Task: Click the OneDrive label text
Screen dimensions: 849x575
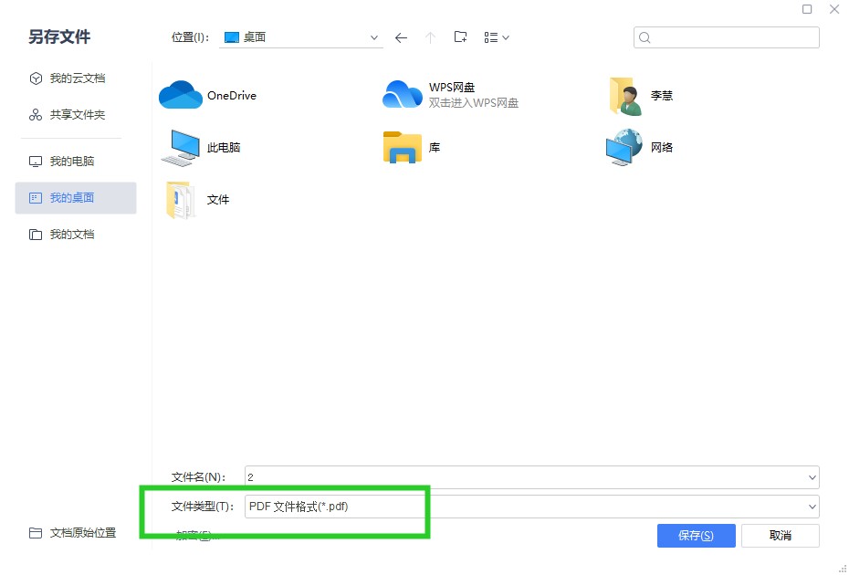Action: pos(232,96)
